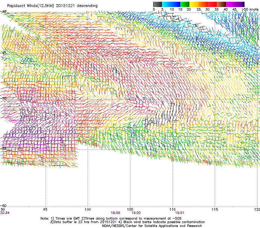This screenshot has width=260, height=228.
Task: Pick the red 30-35 knots legend swatch
Action: coord(212,4)
